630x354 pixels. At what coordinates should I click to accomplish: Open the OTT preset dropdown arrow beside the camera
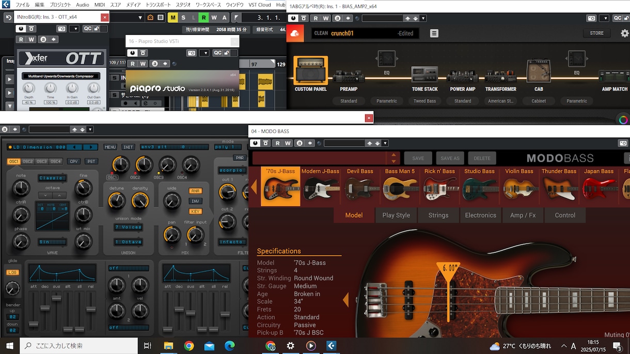pos(74,29)
